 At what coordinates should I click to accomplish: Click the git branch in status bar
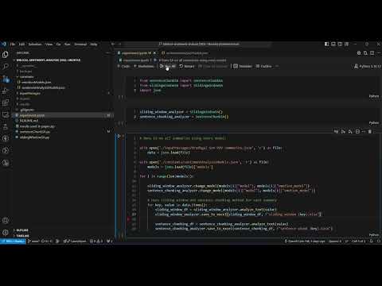33,241
